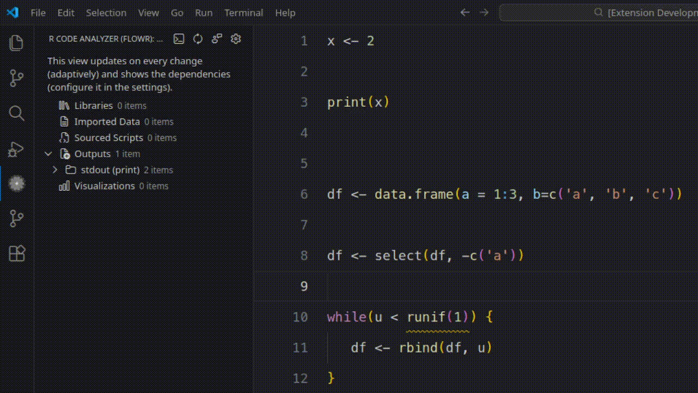Open Run and Debug view
The height and width of the screenshot is (393, 698).
[17, 148]
